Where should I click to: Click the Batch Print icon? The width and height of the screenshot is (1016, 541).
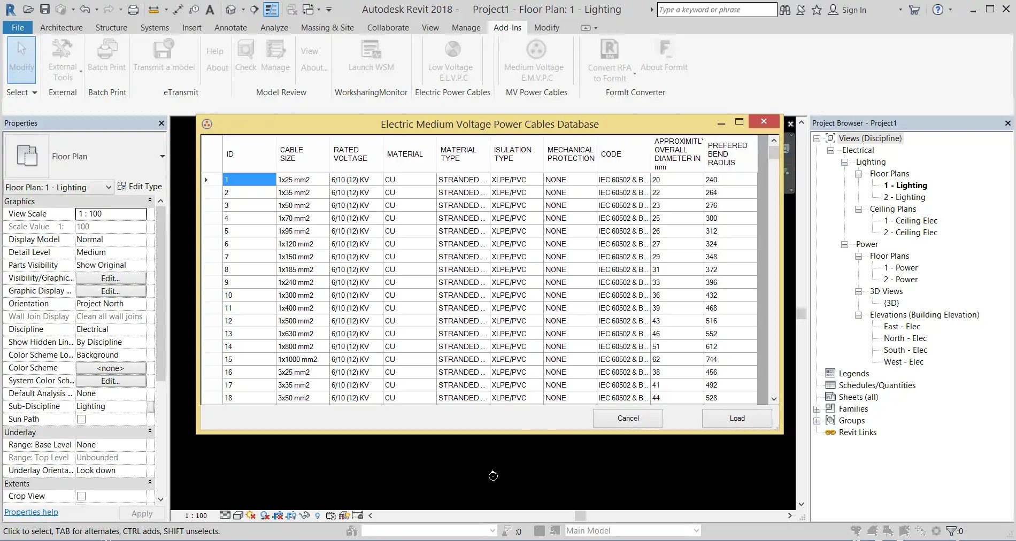106,50
